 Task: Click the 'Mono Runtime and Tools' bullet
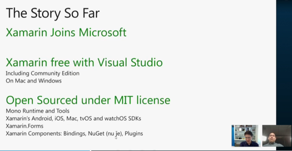click(x=37, y=111)
